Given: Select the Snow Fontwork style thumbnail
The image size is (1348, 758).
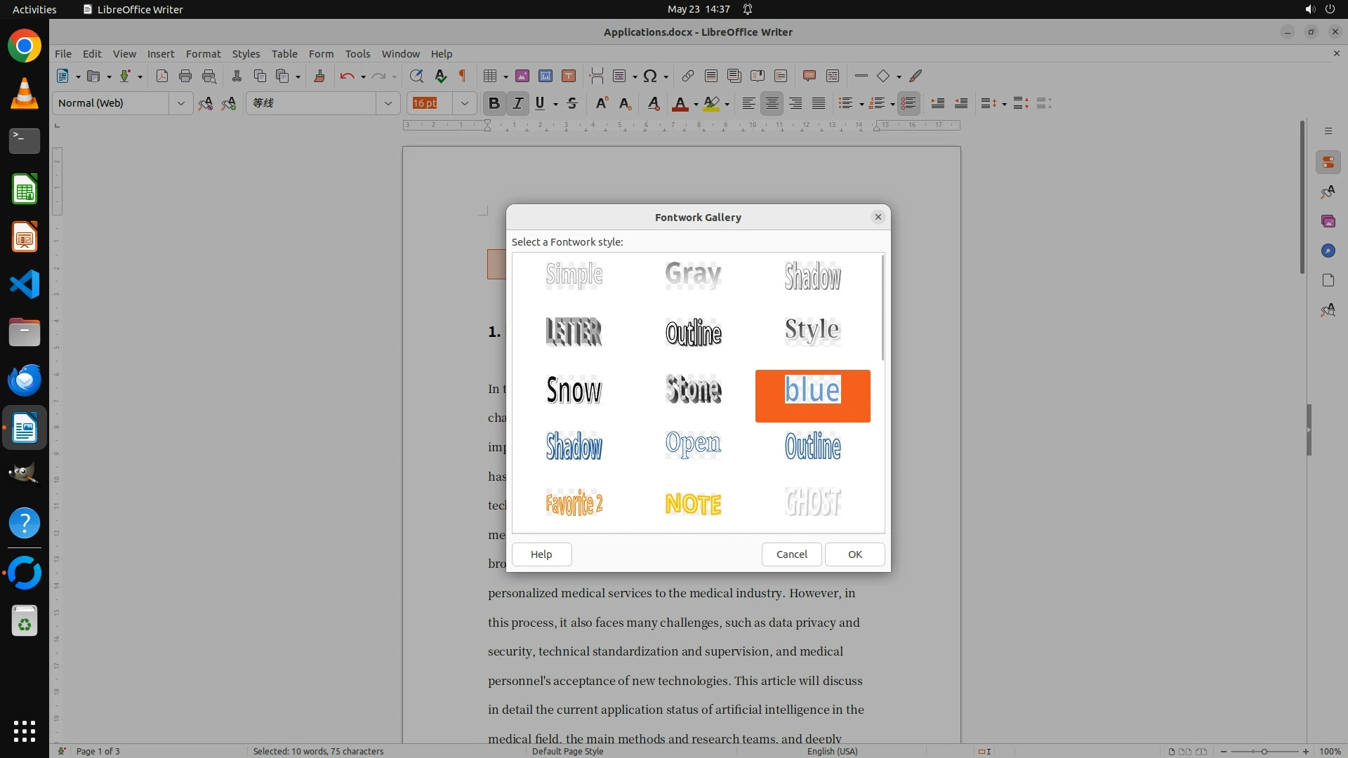Looking at the screenshot, I should click(x=574, y=390).
